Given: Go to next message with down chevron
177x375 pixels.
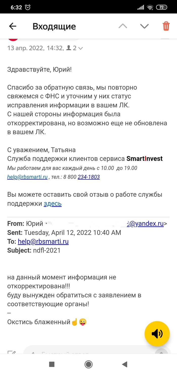Looking at the screenshot, I should click(x=144, y=26).
